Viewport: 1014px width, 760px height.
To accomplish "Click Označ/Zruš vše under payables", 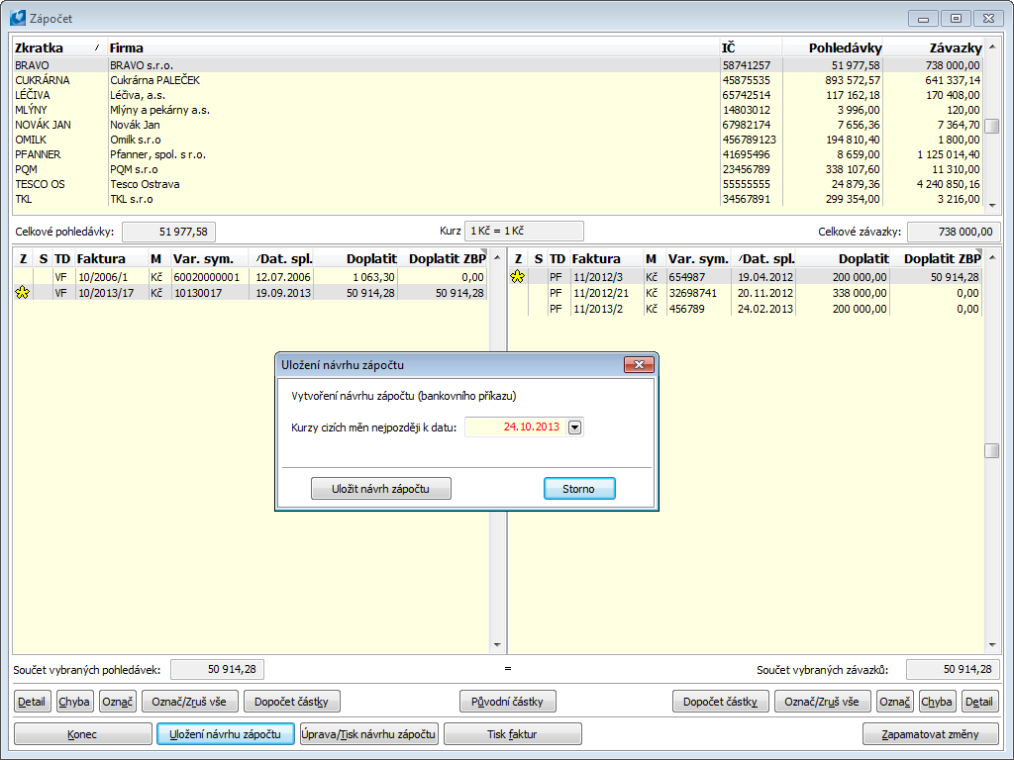I will [x=823, y=702].
